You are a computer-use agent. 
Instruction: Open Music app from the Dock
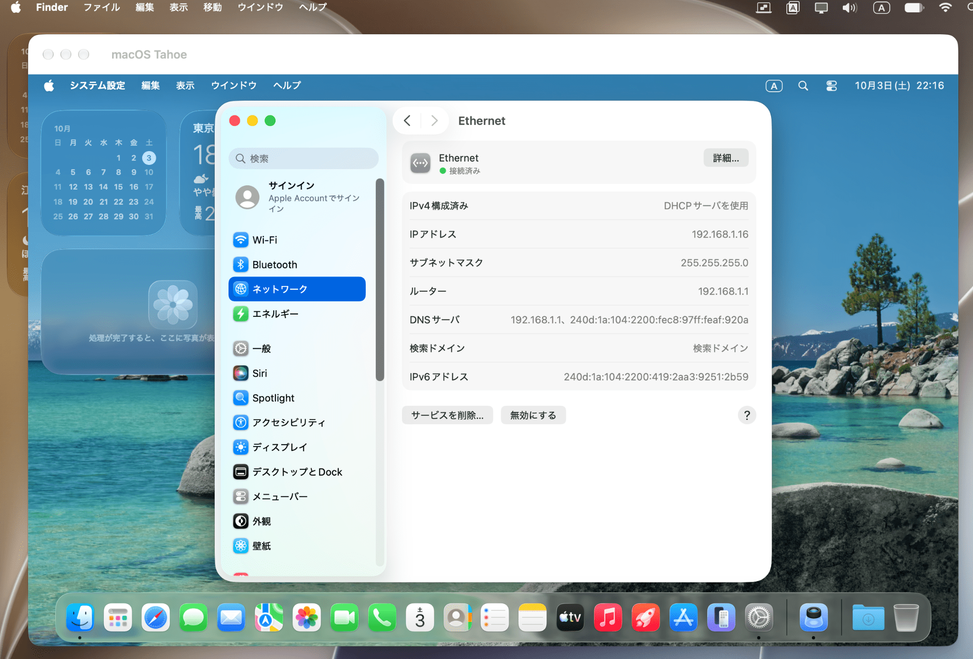coord(608,617)
